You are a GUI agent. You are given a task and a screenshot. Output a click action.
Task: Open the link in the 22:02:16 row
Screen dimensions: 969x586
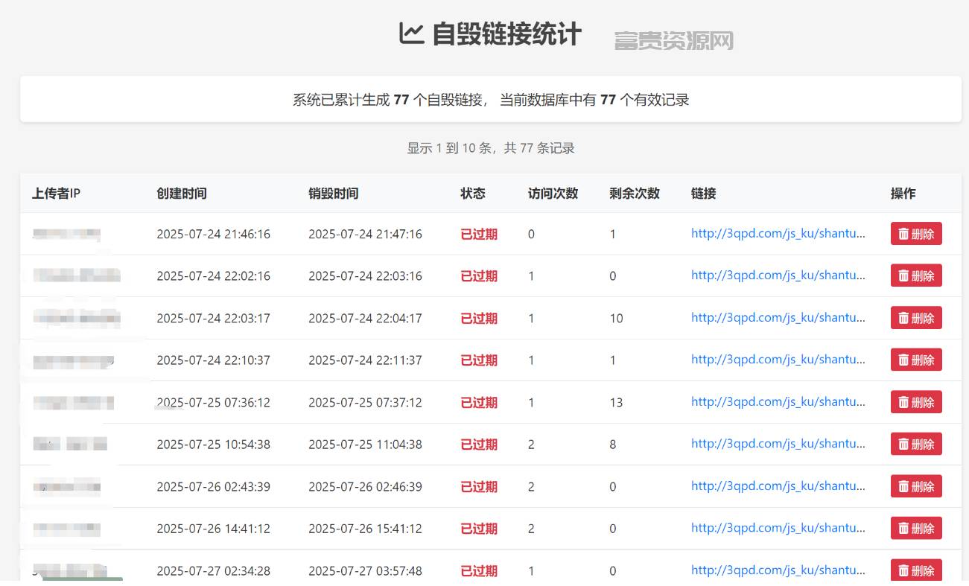tap(778, 275)
